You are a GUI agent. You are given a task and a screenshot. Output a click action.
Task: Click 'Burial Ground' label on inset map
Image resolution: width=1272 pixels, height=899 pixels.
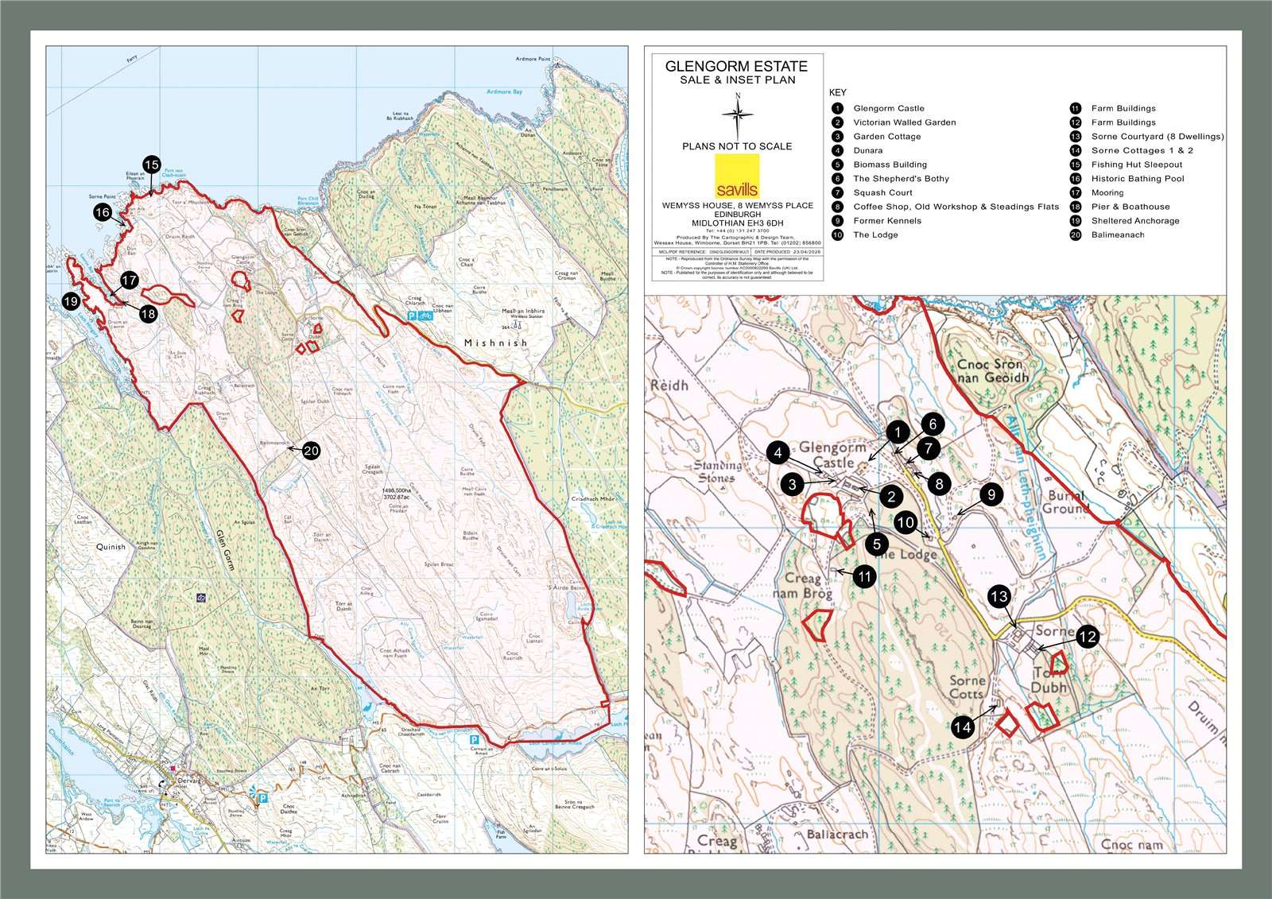pos(1065,501)
